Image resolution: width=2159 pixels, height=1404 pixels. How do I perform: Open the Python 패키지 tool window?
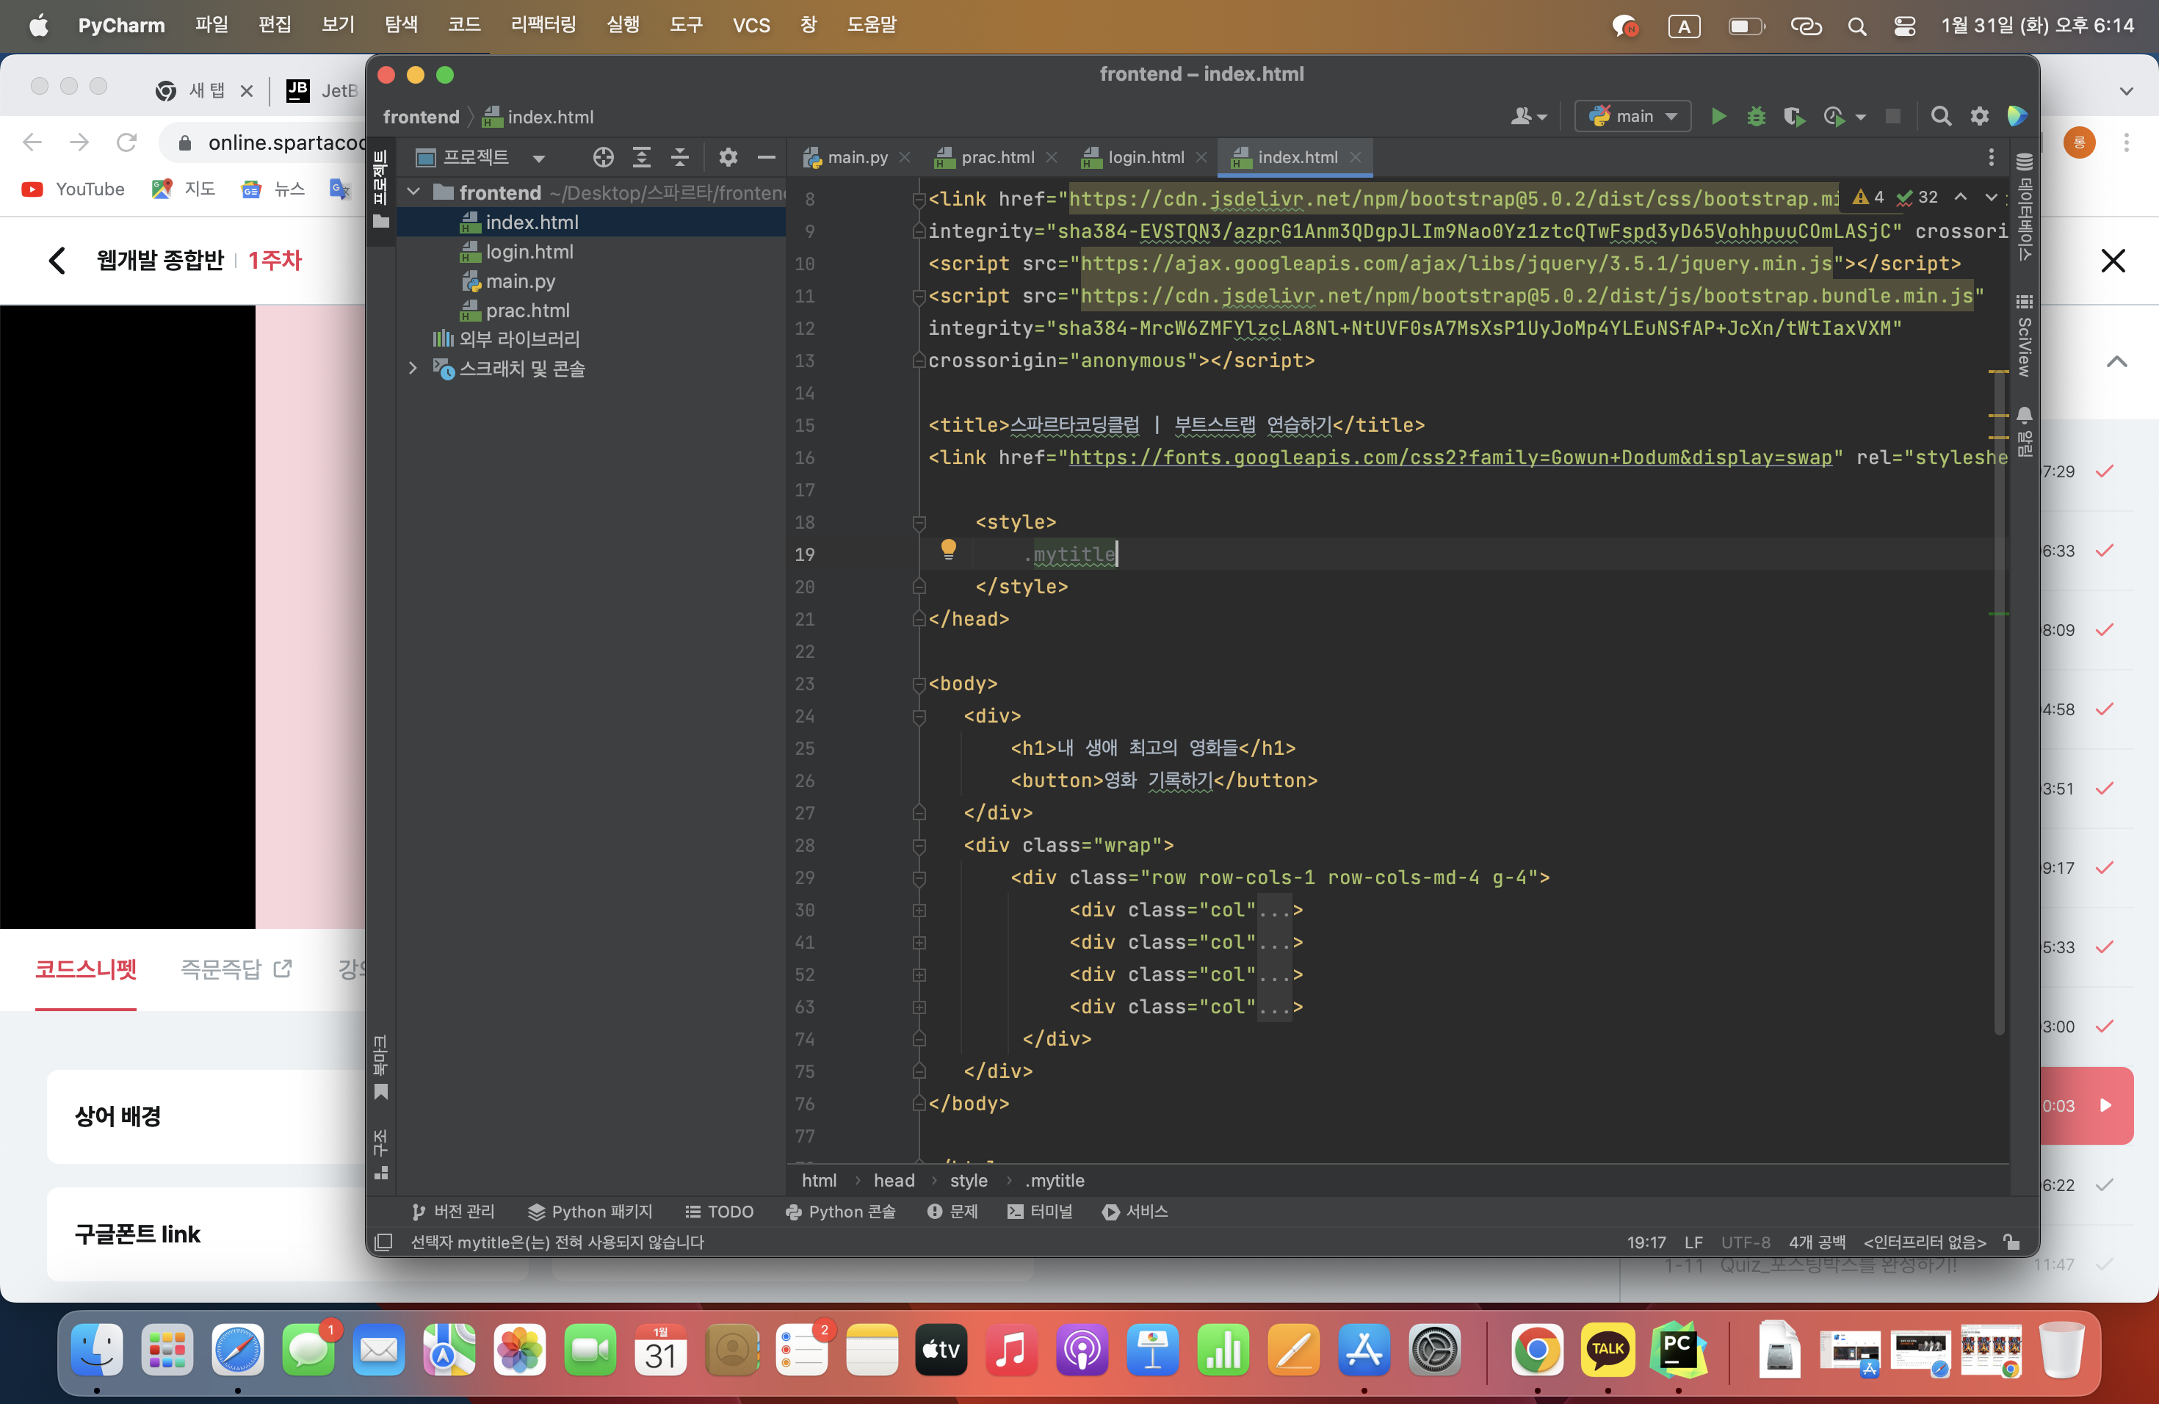tap(590, 1212)
